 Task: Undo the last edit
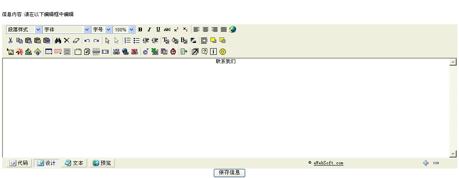click(87, 41)
